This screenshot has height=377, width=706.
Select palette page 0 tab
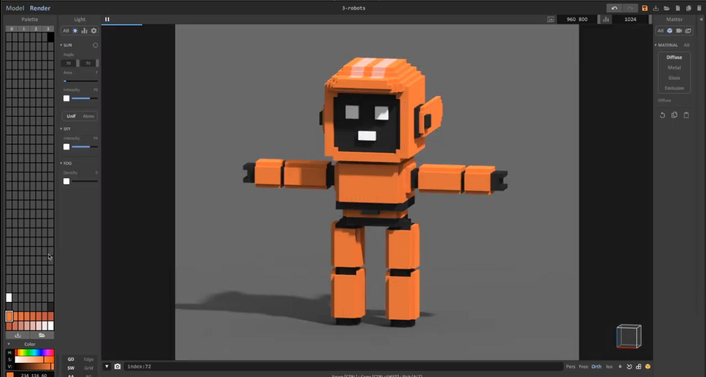(x=12, y=29)
